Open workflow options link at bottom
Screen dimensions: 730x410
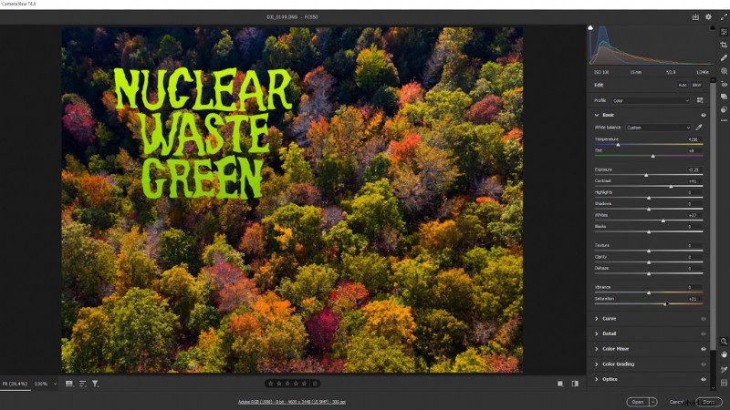[x=292, y=402]
